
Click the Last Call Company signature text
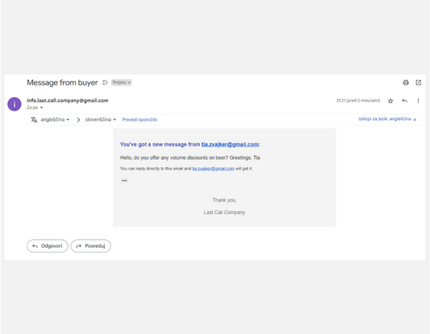pyautogui.click(x=224, y=212)
